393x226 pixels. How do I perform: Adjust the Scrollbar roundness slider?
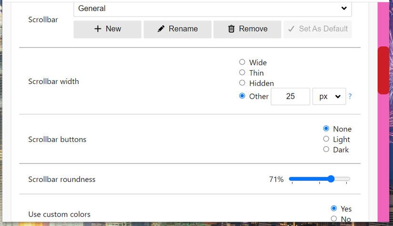331,179
